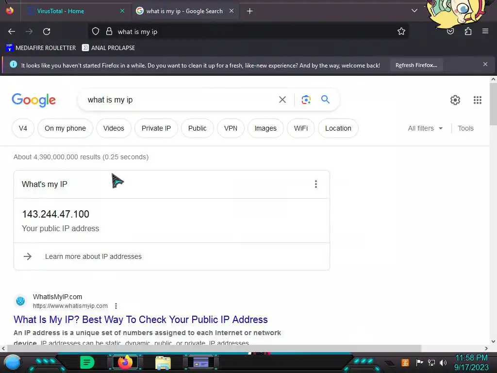
Task: Switch to Videos results
Action: [x=114, y=128]
